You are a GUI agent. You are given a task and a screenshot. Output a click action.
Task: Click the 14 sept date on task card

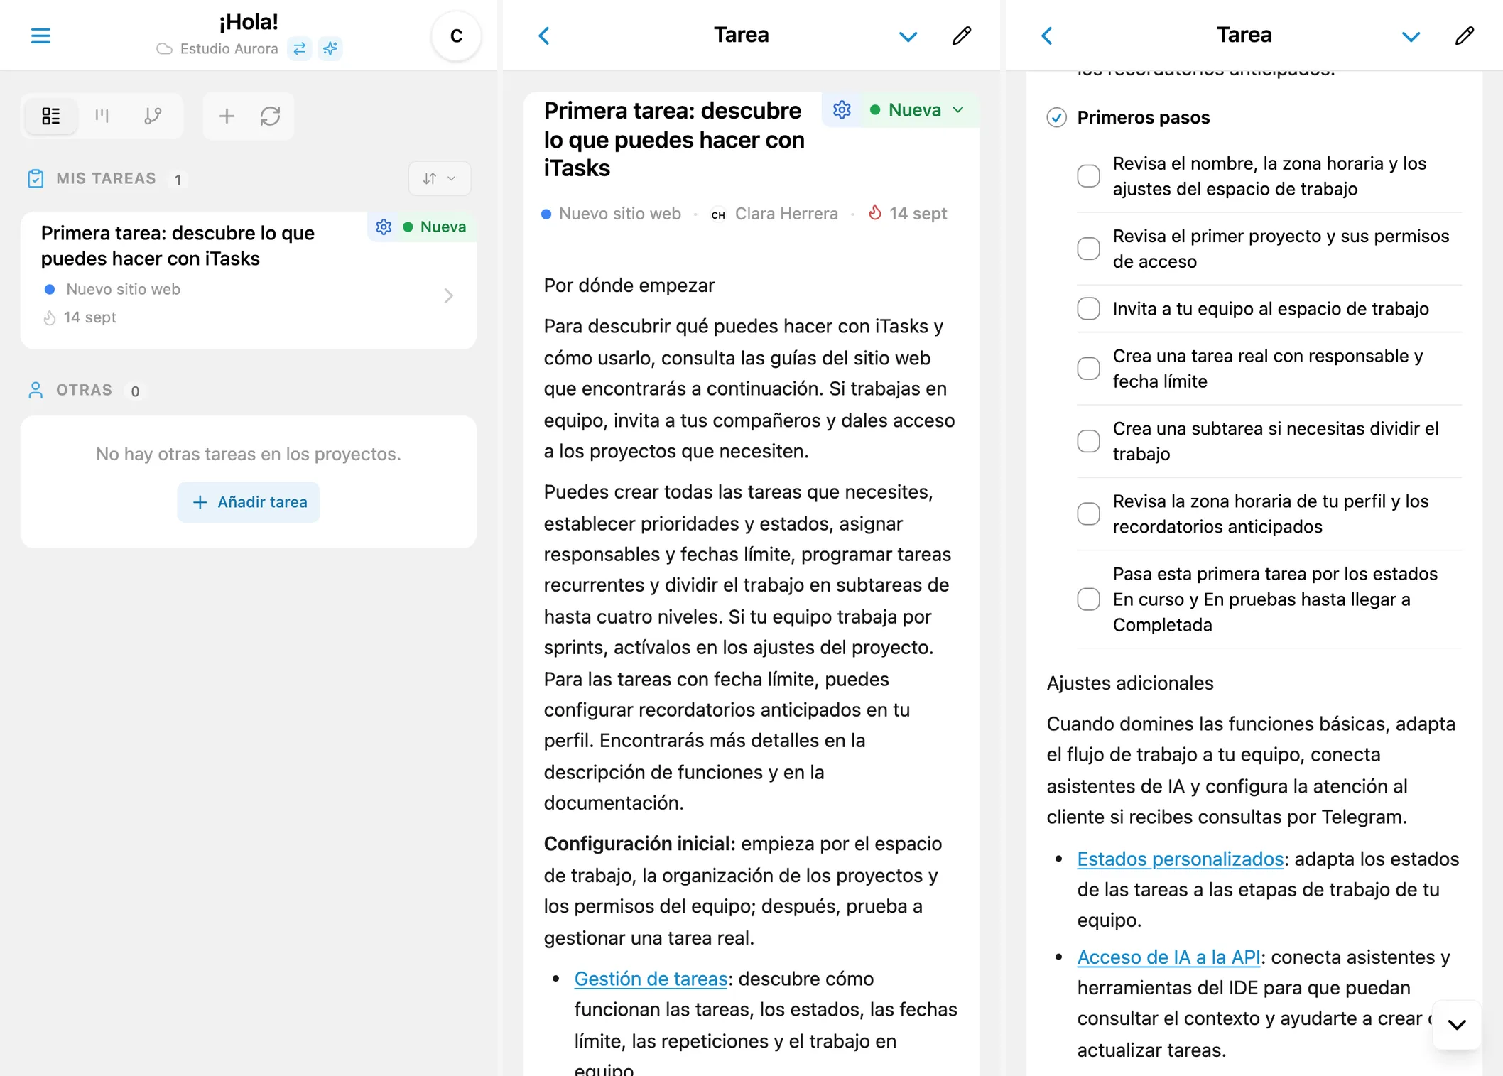tap(89, 317)
